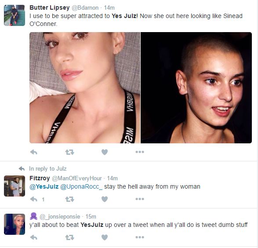
Task: Like Butter Lipsey's tweet with the heart
Action: tap(105, 152)
